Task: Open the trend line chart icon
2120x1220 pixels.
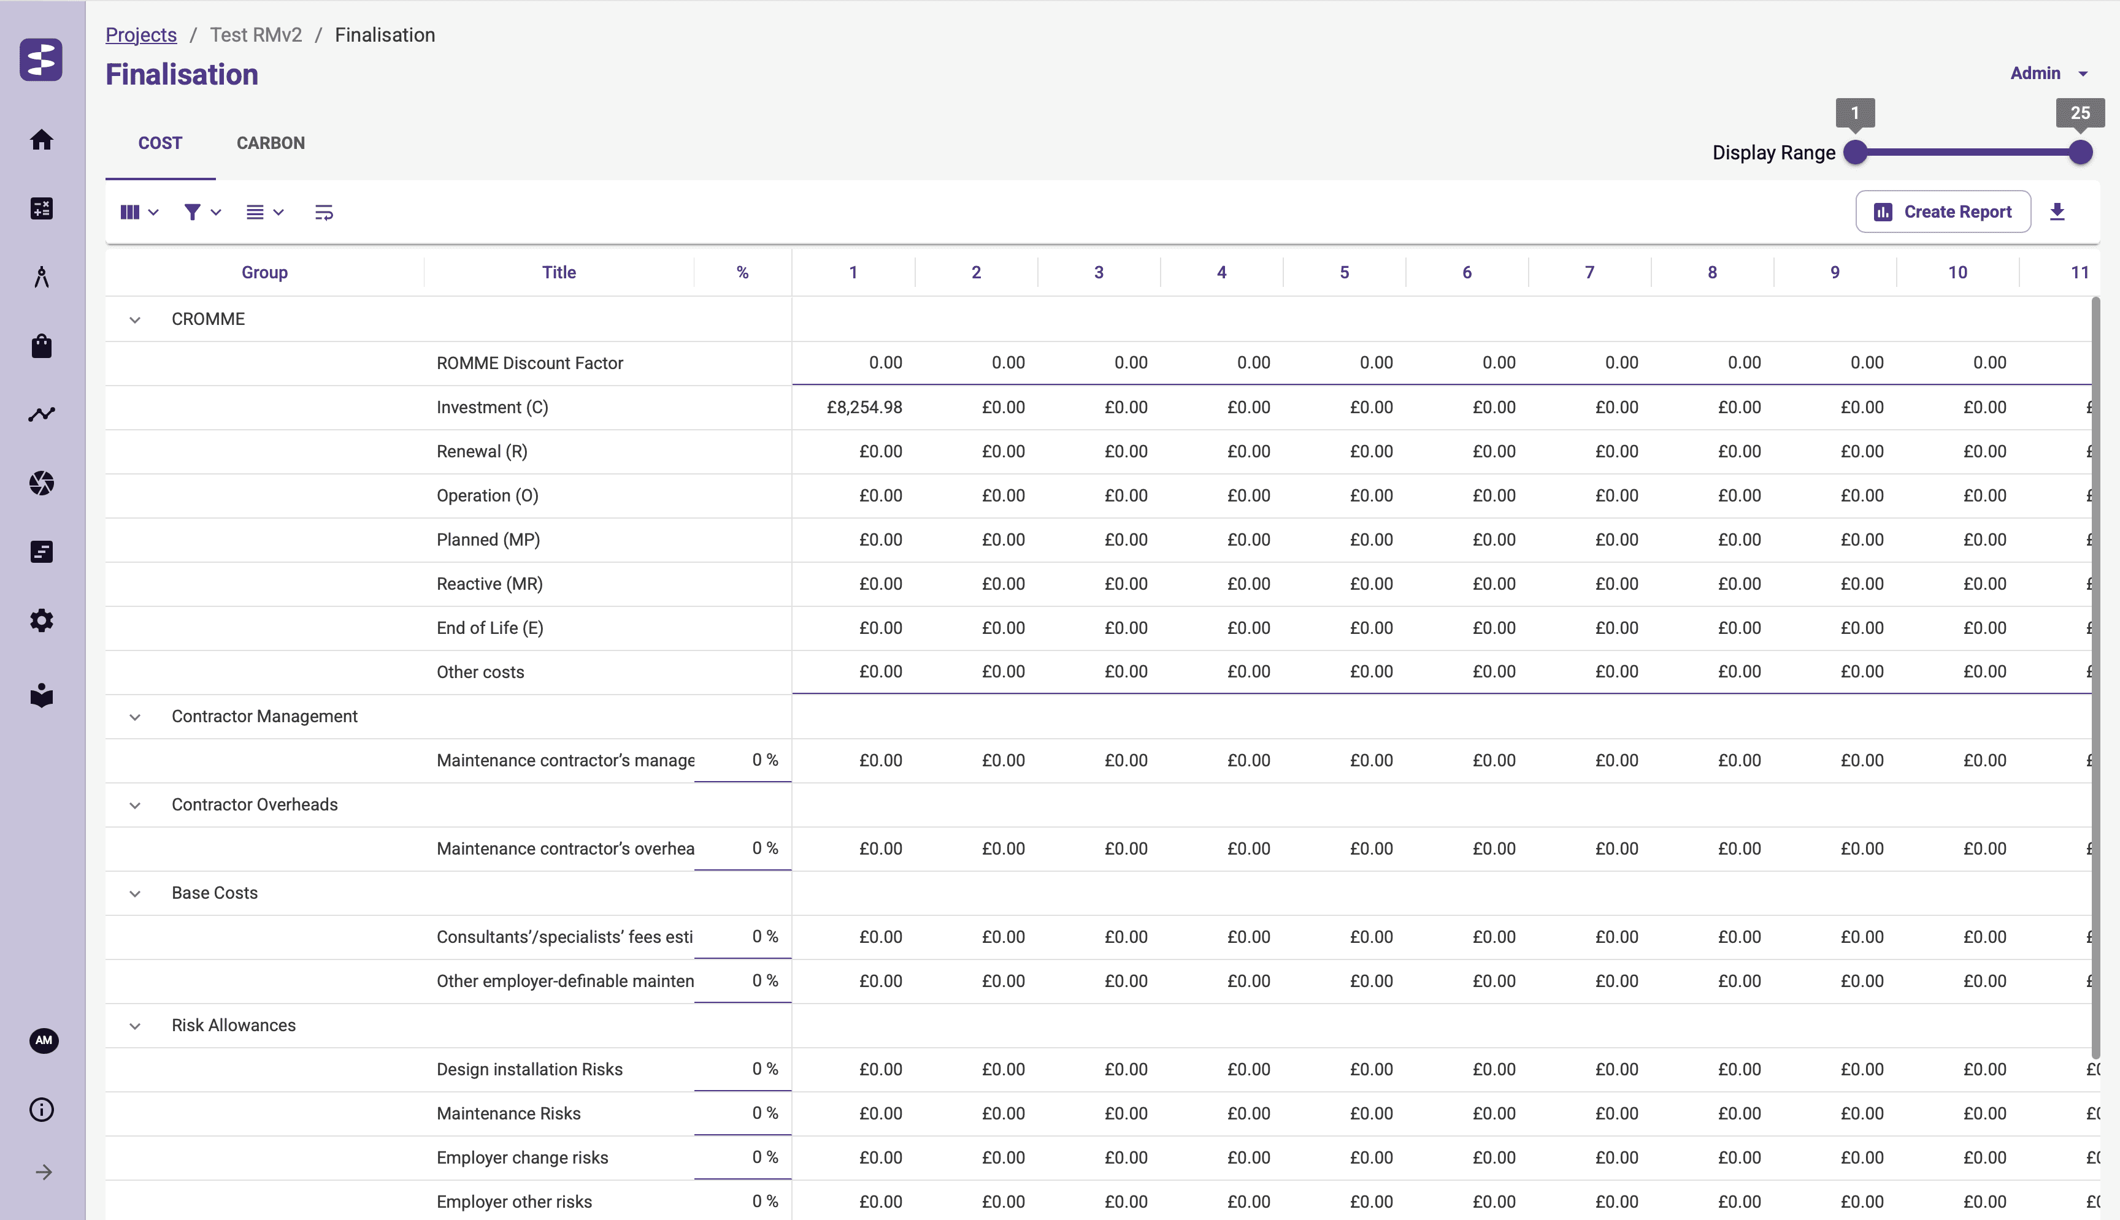Action: (x=41, y=414)
